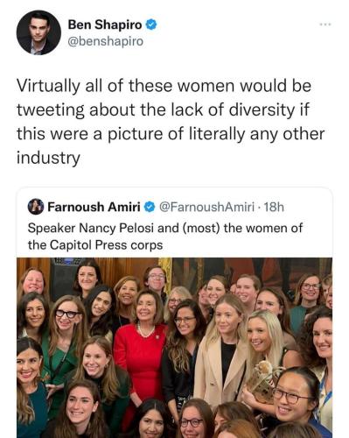Click the verified badge next to Farnoush Amiri
The width and height of the screenshot is (349, 438).
tap(150, 207)
